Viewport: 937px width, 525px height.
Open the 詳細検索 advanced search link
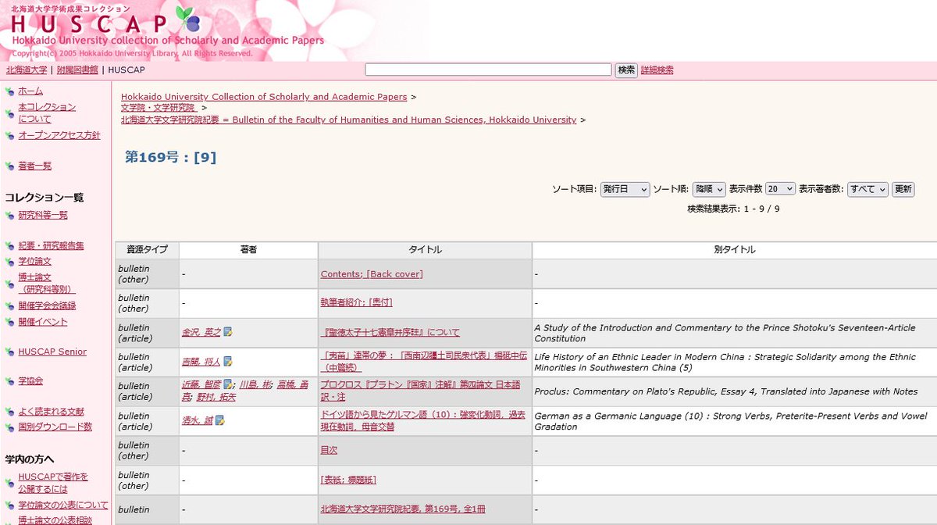coord(657,70)
